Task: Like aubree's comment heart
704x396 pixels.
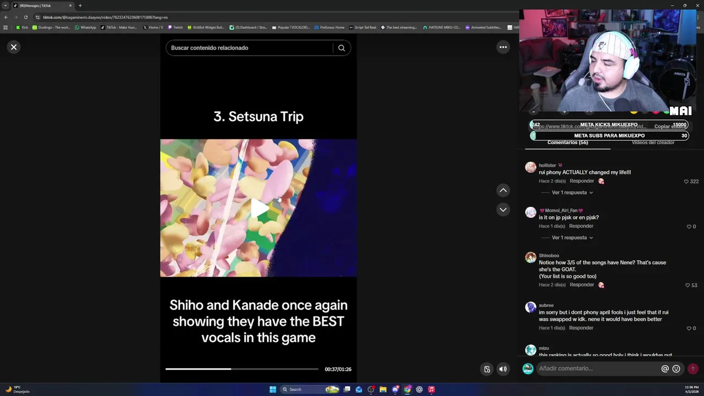Action: (x=689, y=328)
